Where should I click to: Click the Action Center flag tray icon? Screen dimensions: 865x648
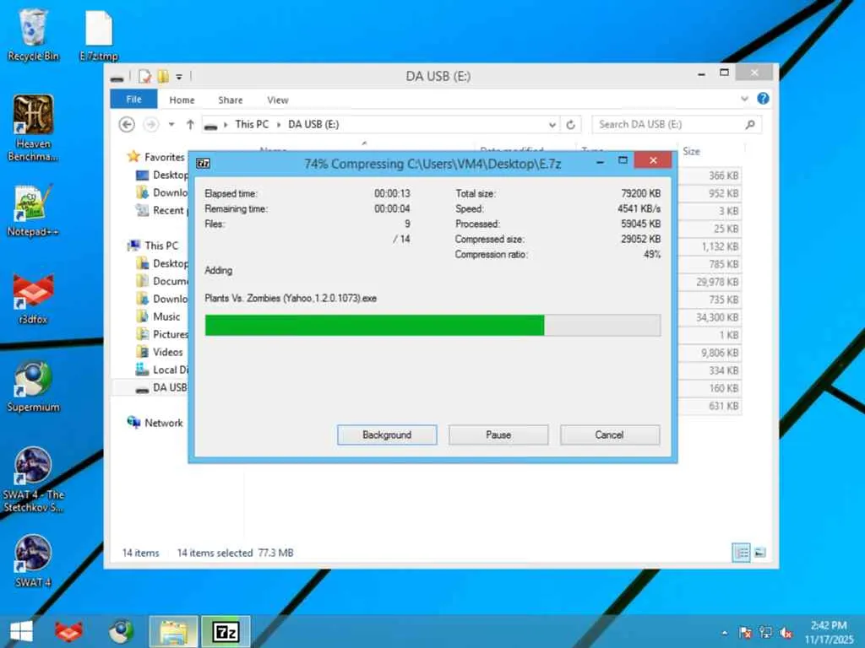(x=745, y=633)
